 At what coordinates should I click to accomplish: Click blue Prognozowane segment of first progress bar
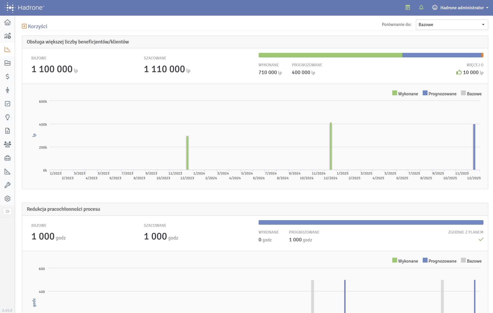pyautogui.click(x=442, y=55)
